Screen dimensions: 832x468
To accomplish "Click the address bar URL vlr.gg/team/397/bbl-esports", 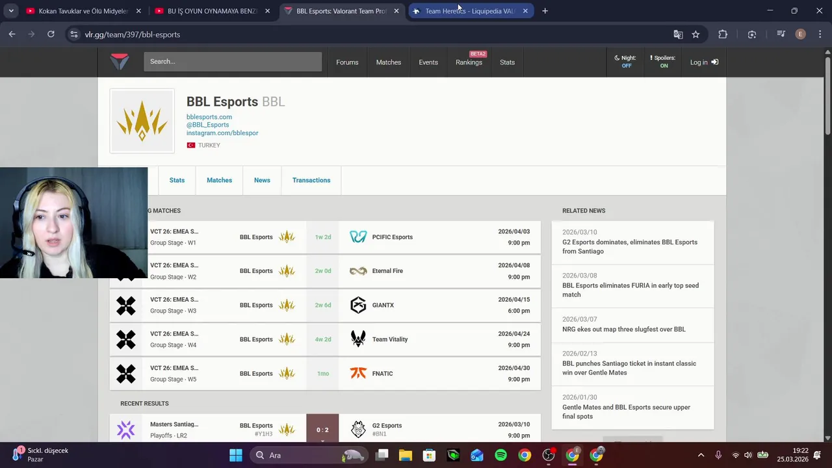I will pos(133,34).
